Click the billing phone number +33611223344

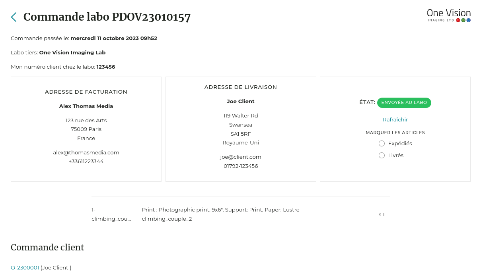[x=86, y=161]
